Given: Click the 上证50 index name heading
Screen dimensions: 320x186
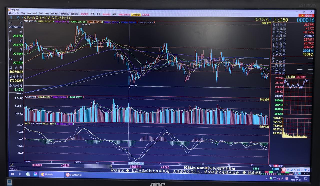Looking at the screenshot, I should point(280,20).
